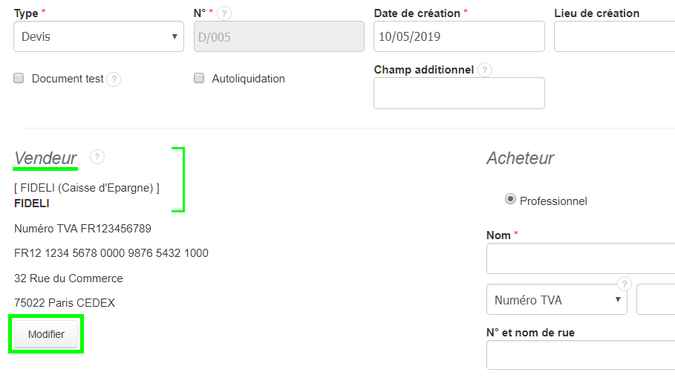Image resolution: width=675 pixels, height=378 pixels.
Task: Focus the buyer Nom input field
Action: (581, 258)
